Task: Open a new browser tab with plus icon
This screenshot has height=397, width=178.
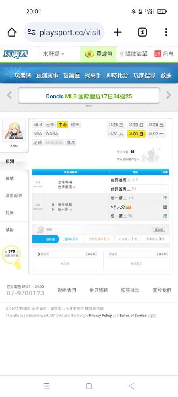Action: [x=117, y=32]
